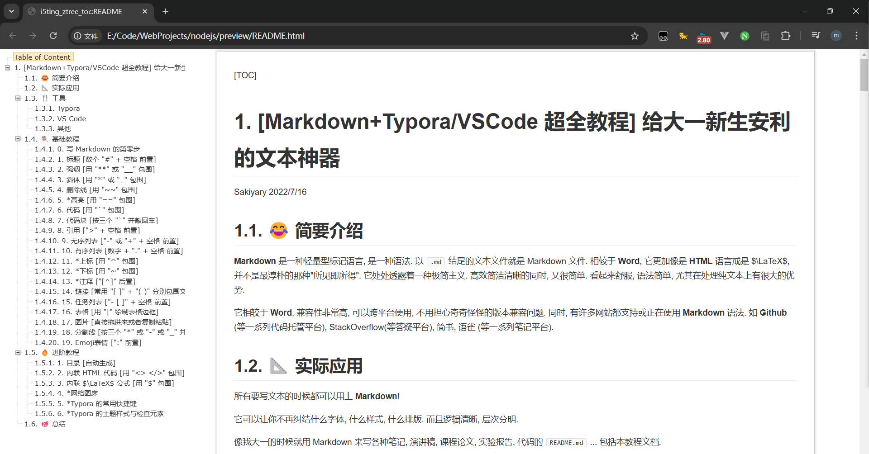Jump to 1.4.9. 8. 引用 entry
This screenshot has width=869, height=454.
[87, 231]
